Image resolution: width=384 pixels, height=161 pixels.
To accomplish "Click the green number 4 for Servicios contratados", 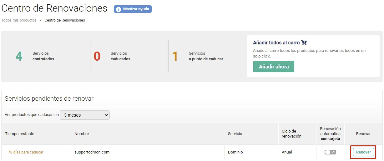I will point(19,56).
